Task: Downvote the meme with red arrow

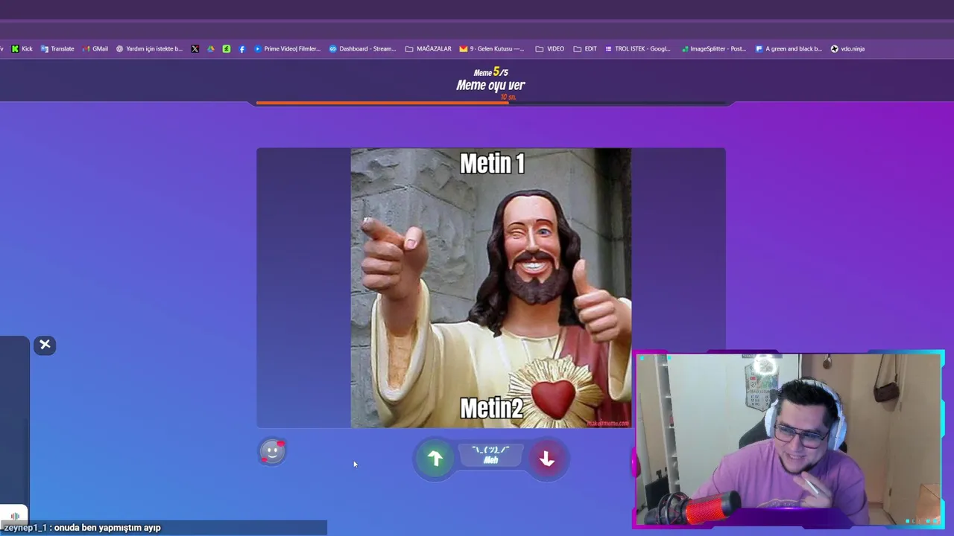Action: click(x=547, y=459)
